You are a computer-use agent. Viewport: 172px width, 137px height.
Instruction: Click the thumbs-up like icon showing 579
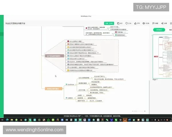coord(135,23)
